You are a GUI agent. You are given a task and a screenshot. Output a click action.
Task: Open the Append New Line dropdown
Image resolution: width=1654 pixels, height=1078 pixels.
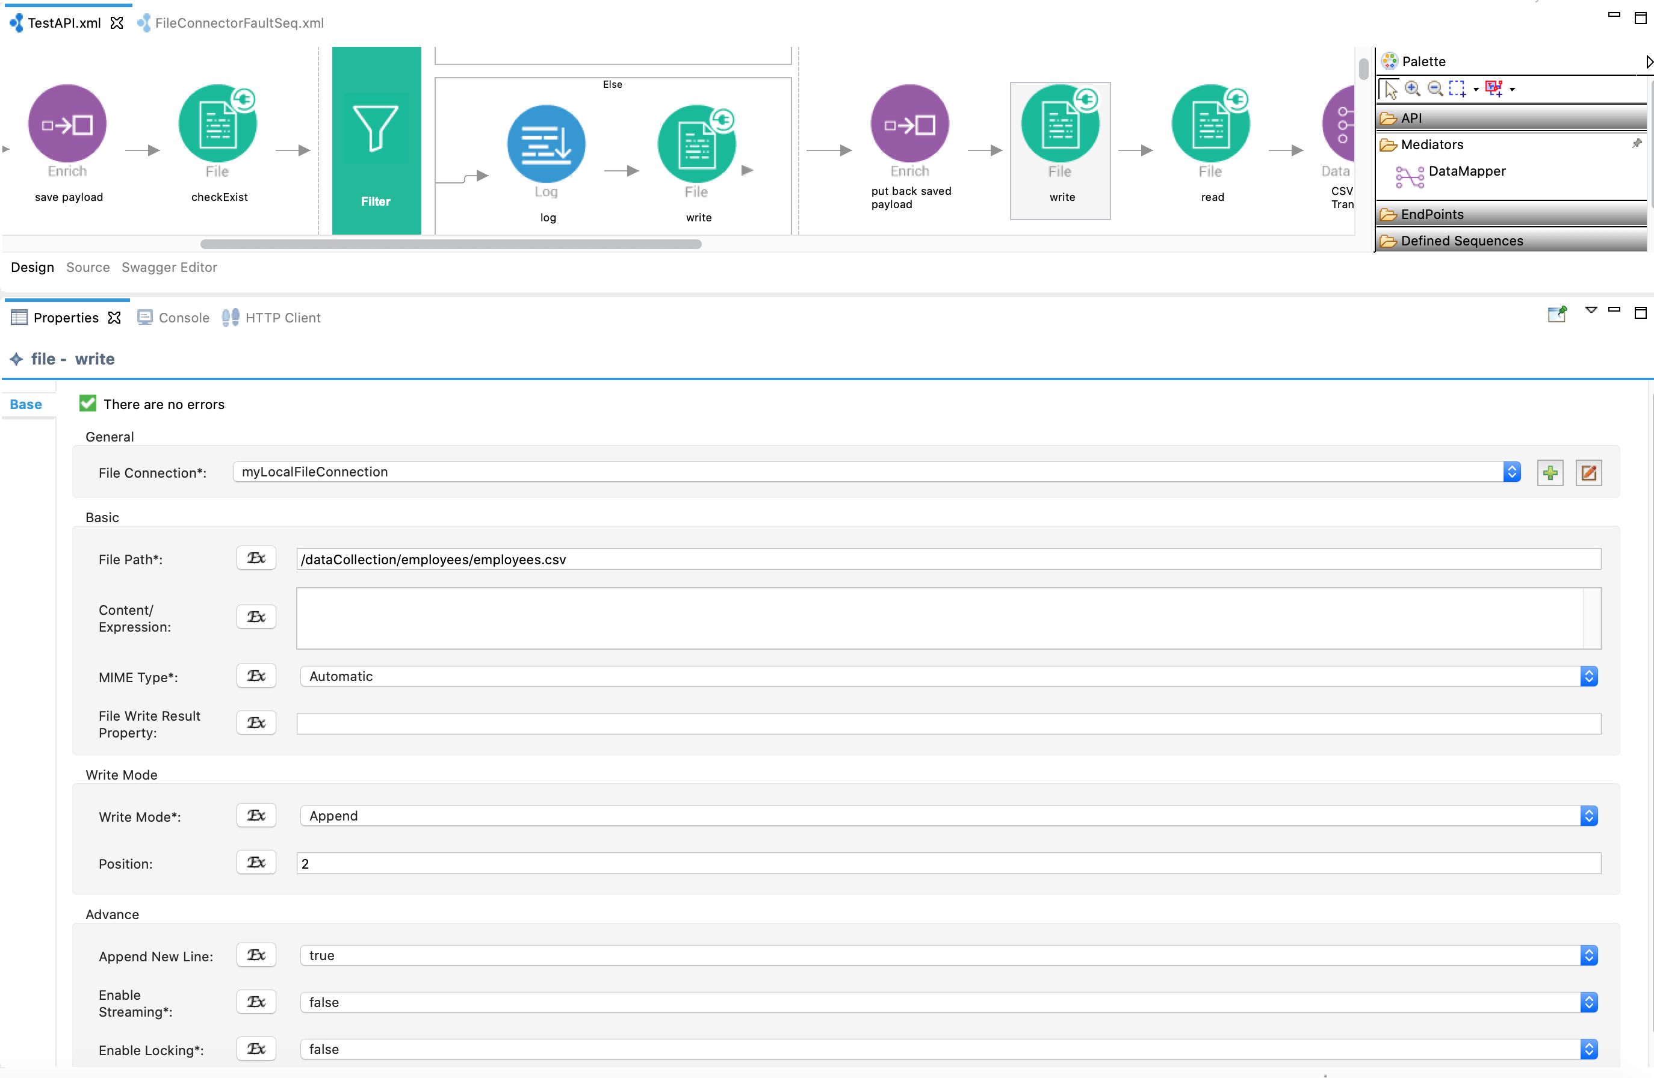[x=1588, y=956]
